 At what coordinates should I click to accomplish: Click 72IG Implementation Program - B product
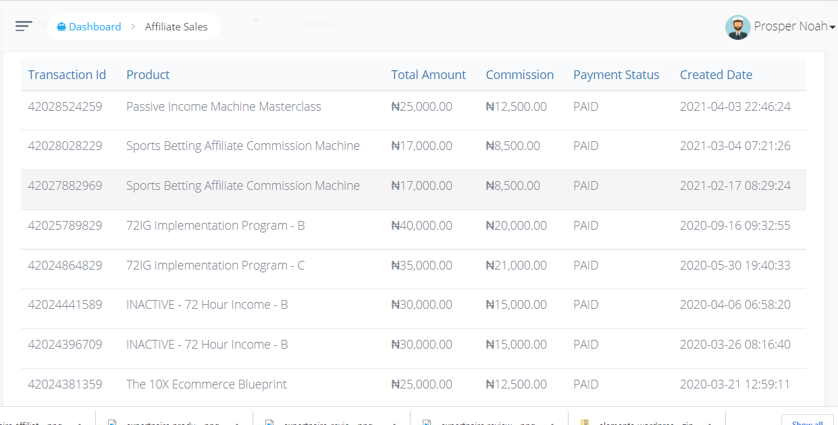(215, 226)
